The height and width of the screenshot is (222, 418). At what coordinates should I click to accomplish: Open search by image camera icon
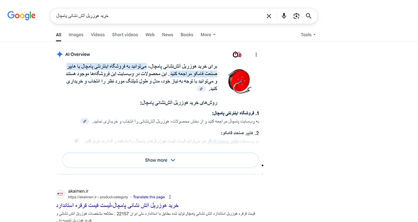pos(296,16)
